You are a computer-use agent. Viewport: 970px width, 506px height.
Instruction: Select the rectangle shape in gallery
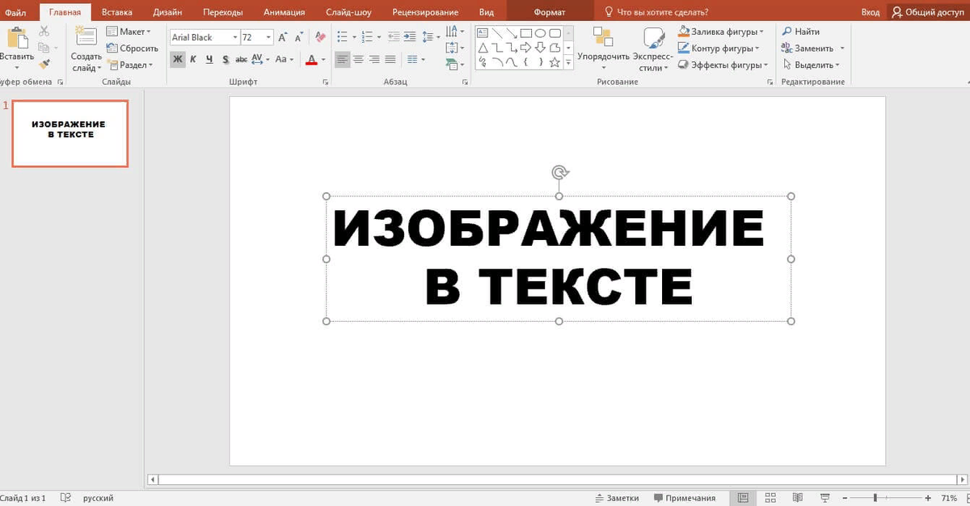pyautogui.click(x=526, y=33)
